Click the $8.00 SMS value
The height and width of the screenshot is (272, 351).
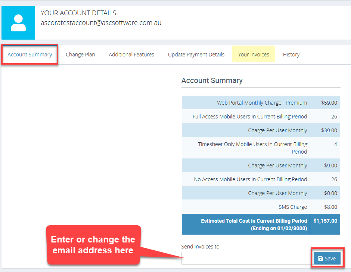click(x=330, y=207)
